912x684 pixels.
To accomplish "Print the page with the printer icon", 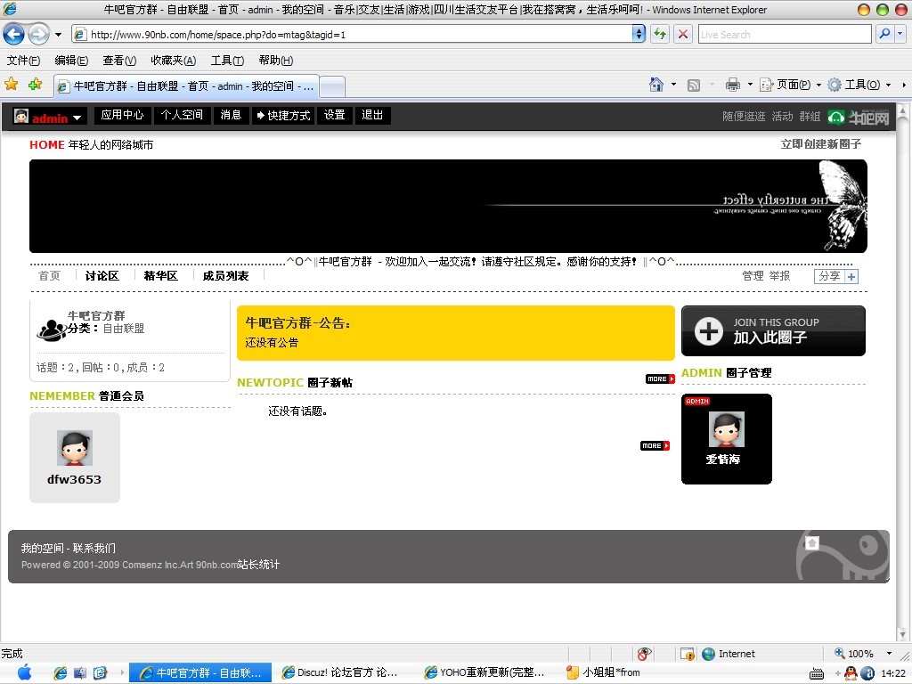I will [x=732, y=85].
